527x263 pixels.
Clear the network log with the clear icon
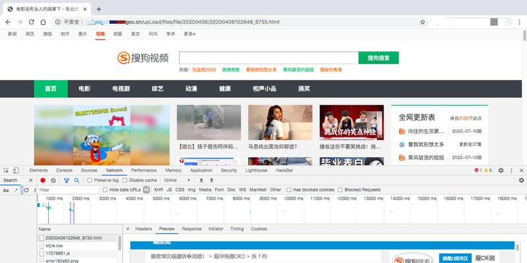click(x=53, y=180)
